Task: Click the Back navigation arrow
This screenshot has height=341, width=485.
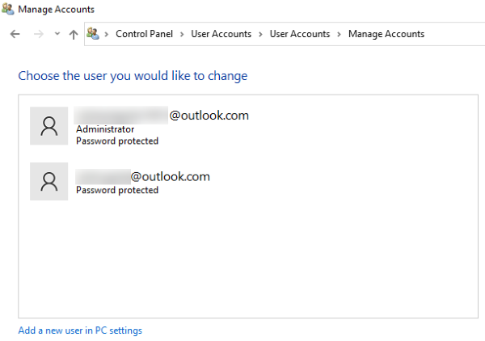Action: (x=15, y=34)
